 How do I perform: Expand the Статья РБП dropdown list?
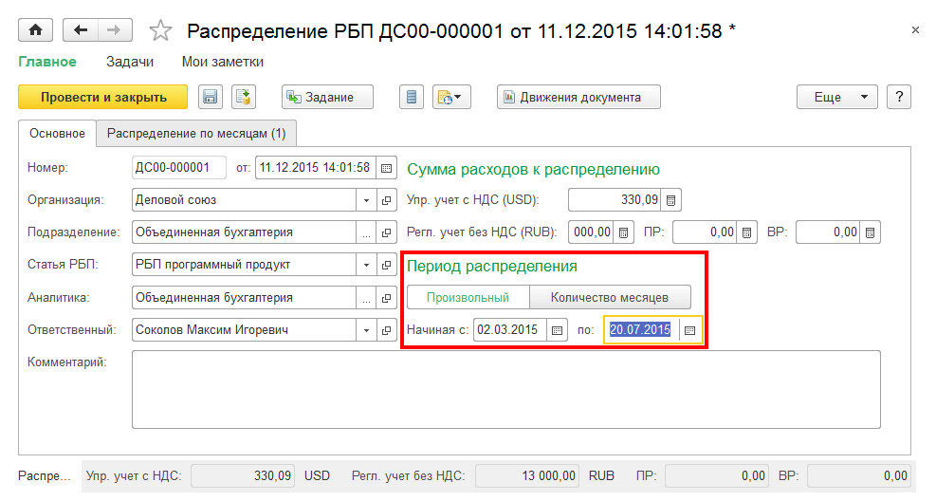(x=367, y=265)
